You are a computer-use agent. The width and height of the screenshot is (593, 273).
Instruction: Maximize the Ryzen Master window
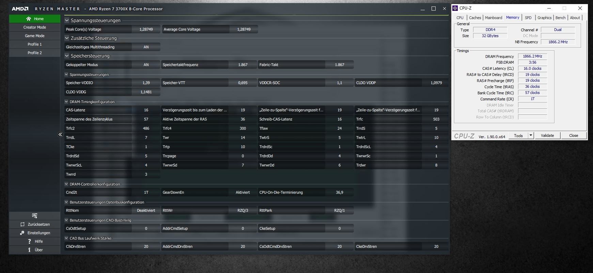point(434,9)
